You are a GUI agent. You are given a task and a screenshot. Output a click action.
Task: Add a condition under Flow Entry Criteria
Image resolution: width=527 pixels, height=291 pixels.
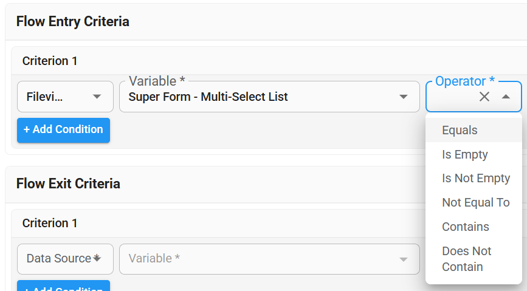pos(63,130)
